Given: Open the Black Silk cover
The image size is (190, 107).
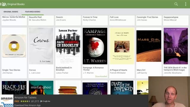Looking at the screenshot, I should pyautogui.click(x=14, y=88).
